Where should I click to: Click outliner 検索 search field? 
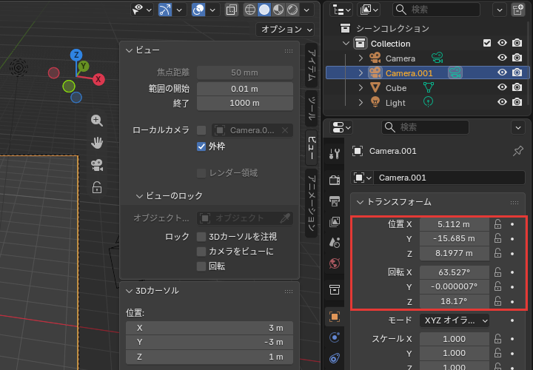[436, 10]
